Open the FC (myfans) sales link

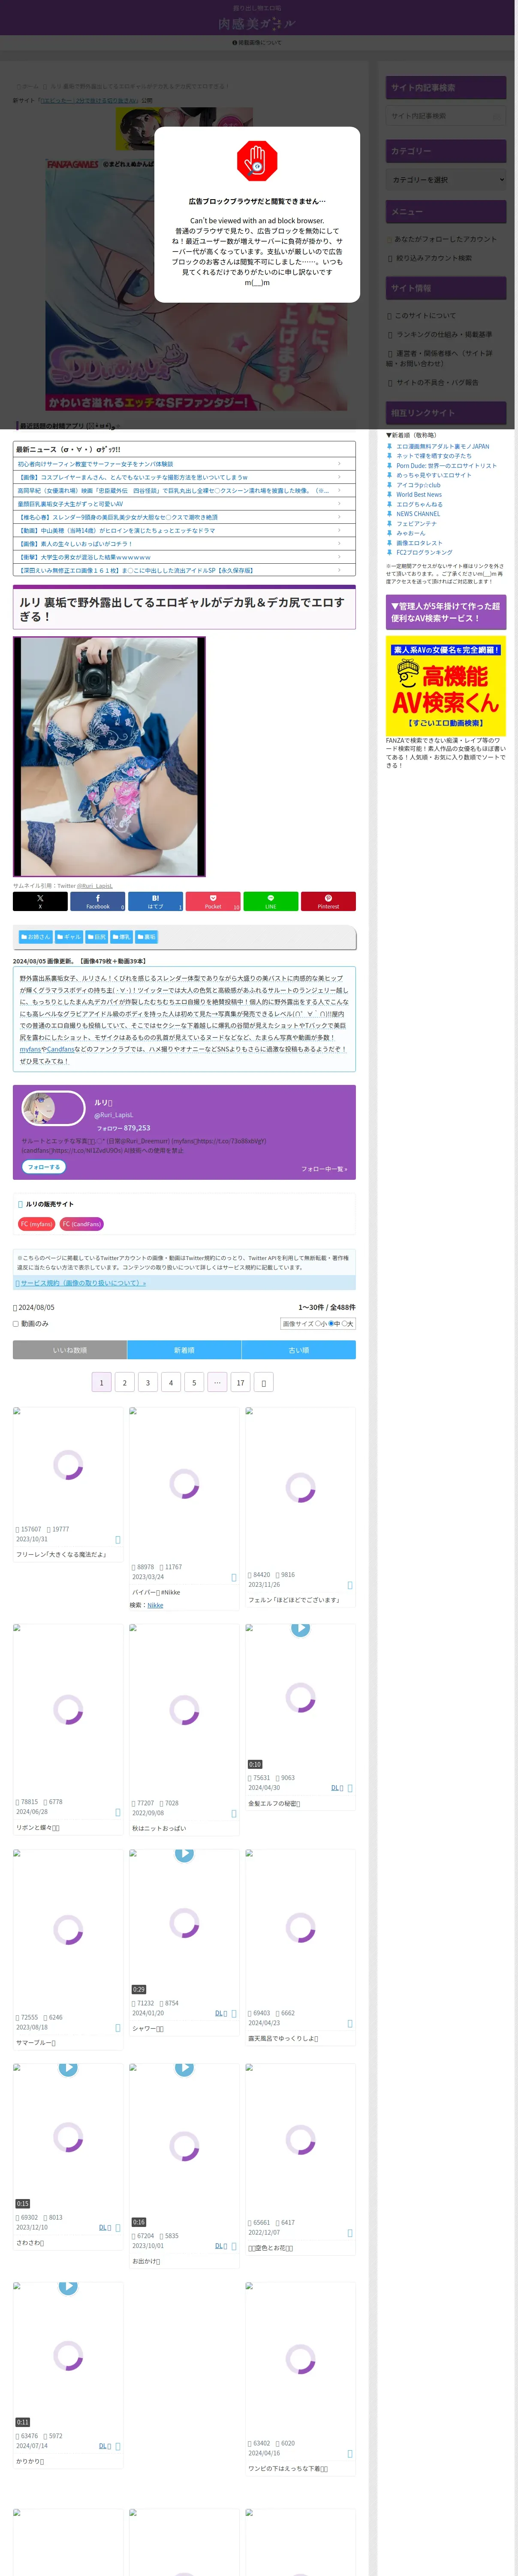[36, 1224]
